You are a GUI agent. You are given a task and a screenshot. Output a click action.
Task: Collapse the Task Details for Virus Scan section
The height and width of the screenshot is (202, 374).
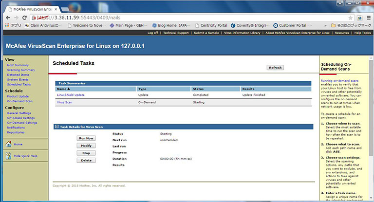pyautogui.click(x=57, y=127)
